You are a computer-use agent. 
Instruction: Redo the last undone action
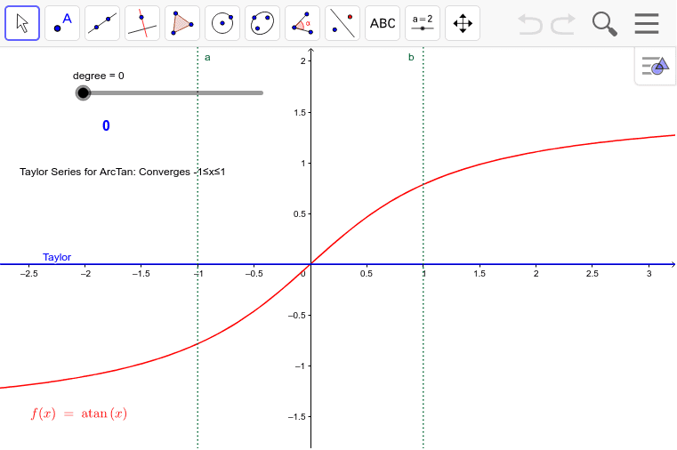[x=563, y=24]
